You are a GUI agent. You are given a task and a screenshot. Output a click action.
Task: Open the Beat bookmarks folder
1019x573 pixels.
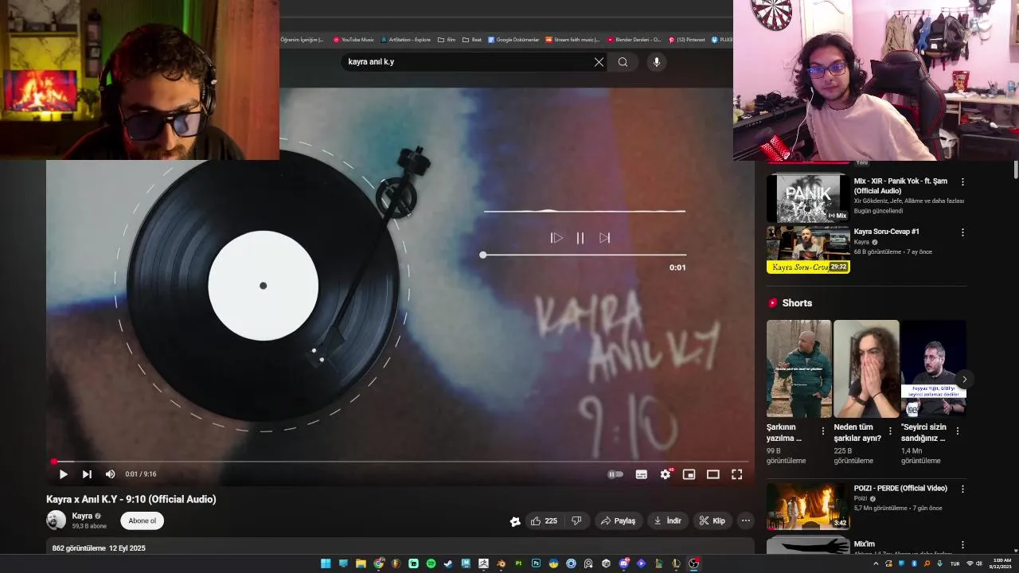[472, 40]
